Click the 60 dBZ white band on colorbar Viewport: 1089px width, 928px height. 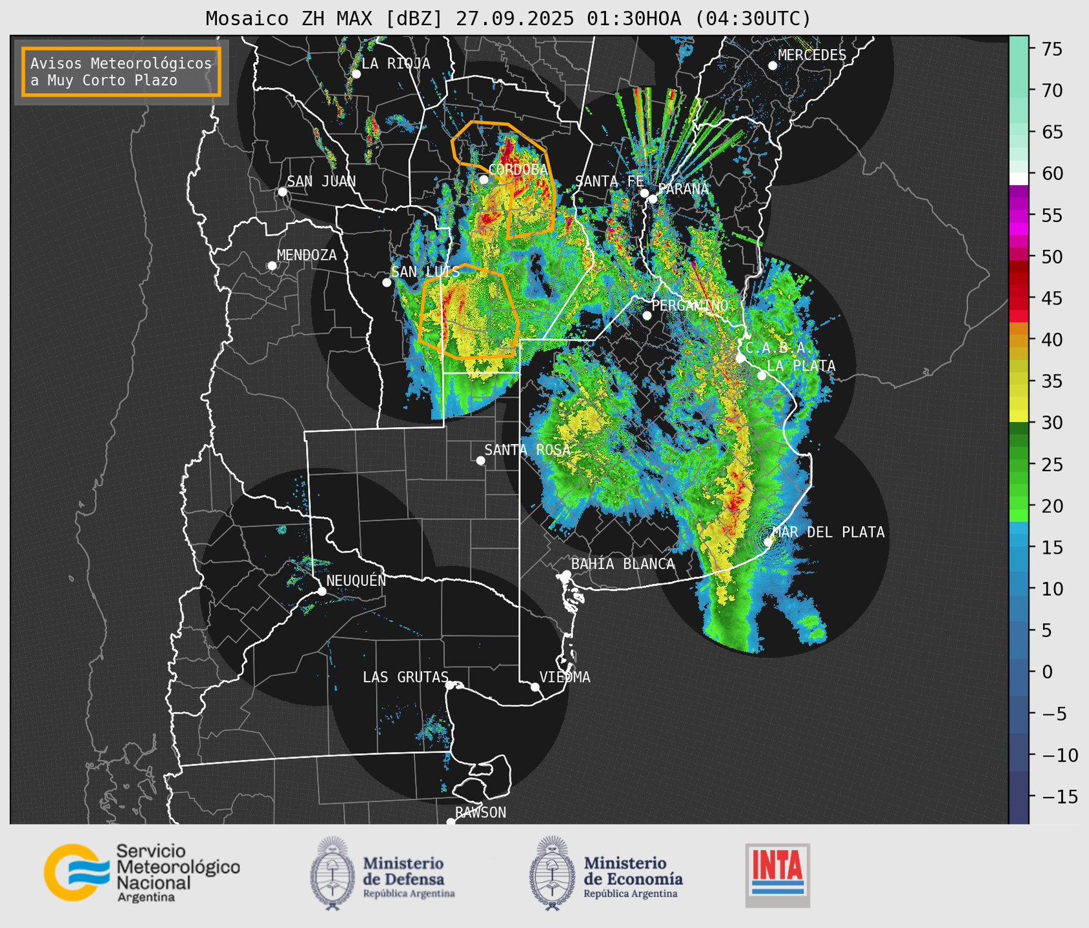[1018, 178]
